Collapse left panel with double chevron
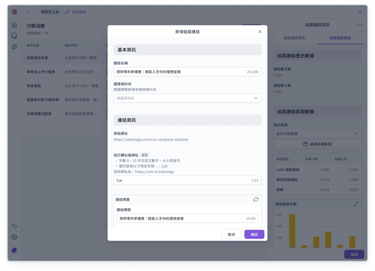Screen dimensions: 375x271 click(28, 12)
